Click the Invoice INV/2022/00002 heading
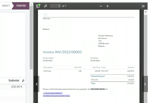This screenshot has width=148, height=103. [x=62, y=52]
